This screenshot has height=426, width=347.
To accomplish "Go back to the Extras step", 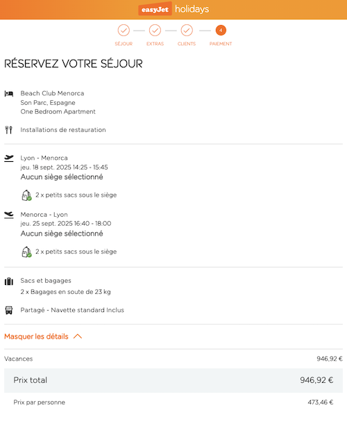I will (x=155, y=31).
